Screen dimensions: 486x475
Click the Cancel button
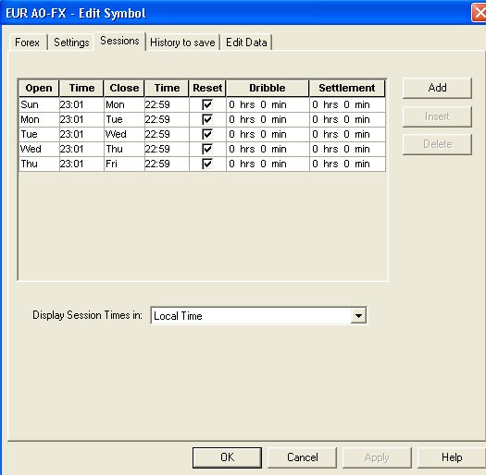tap(302, 457)
